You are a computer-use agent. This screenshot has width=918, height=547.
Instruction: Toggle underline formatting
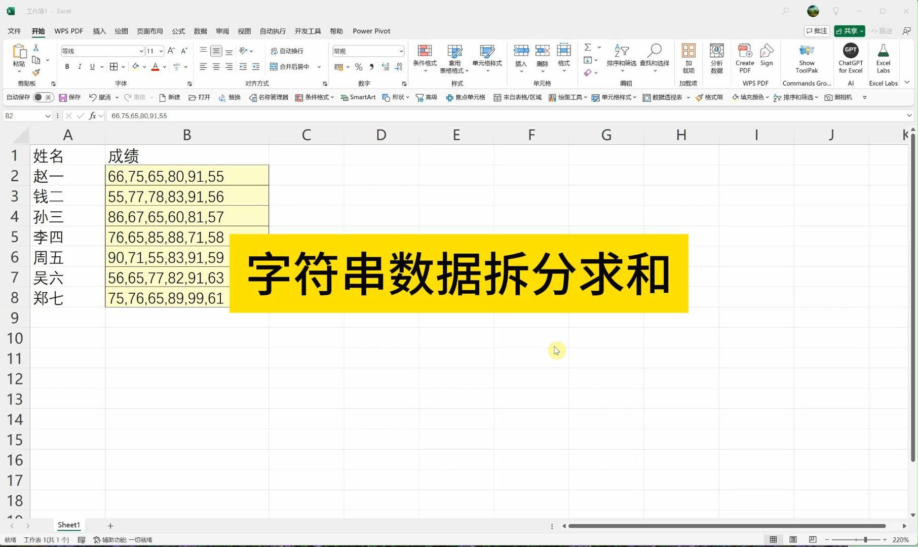[x=92, y=66]
